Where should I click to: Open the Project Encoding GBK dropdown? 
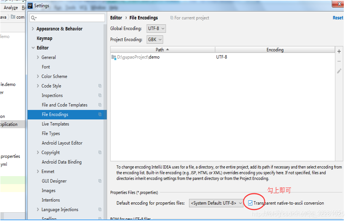pos(155,40)
